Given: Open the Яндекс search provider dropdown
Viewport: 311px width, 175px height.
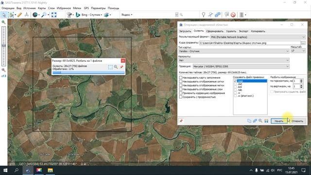Looking at the screenshot, I should pos(127,15).
